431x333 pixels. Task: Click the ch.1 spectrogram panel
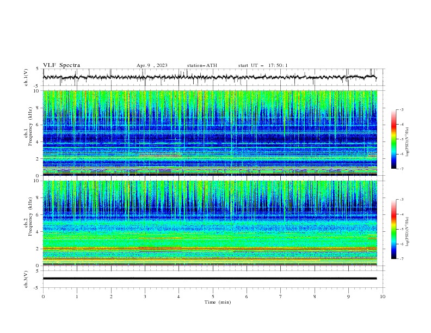pyautogui.click(x=210, y=133)
